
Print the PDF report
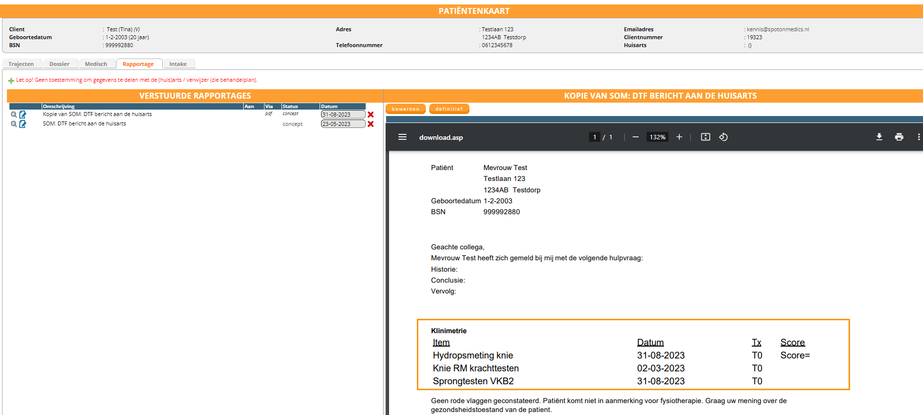pos(899,137)
